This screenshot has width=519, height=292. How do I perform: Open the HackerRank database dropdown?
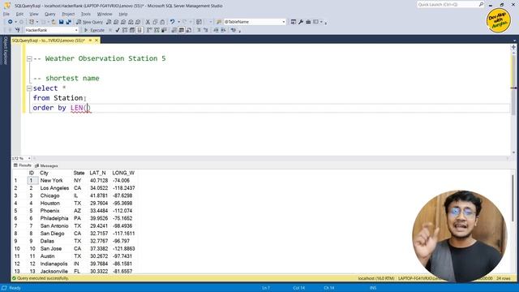tap(76, 30)
